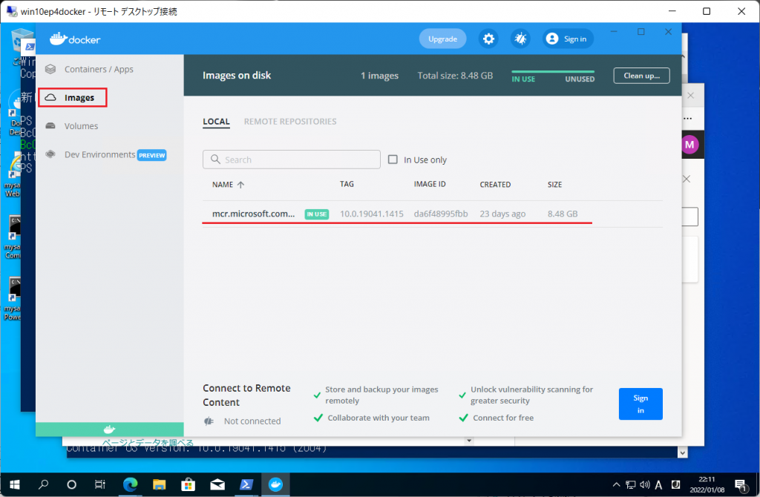
Task: Open Cortana circle on taskbar
Action: pyautogui.click(x=72, y=484)
